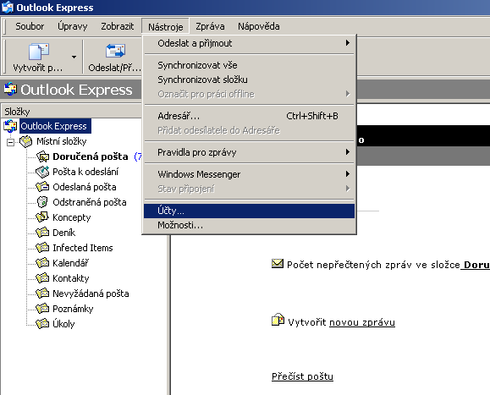Screen dimensions: 490x395
Task: Open the dropdown arrow beside Vytvořit poštu
Action: pos(74,57)
